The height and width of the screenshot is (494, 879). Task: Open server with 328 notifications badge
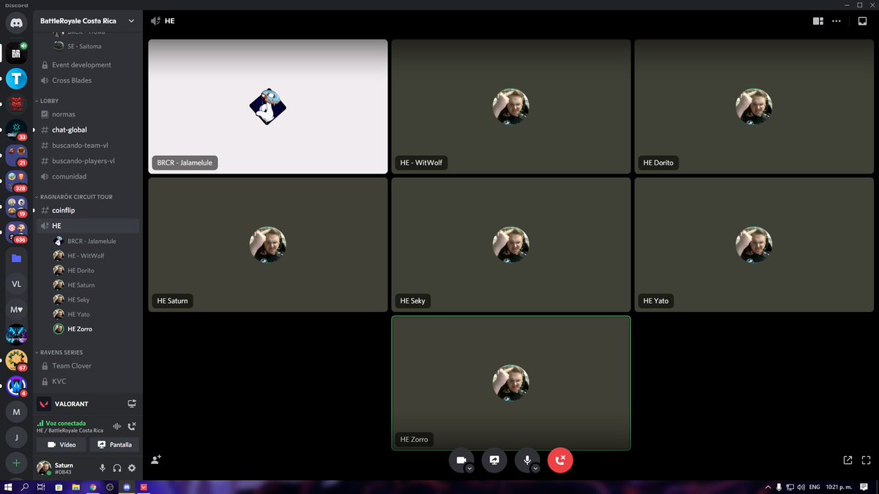pos(16,181)
